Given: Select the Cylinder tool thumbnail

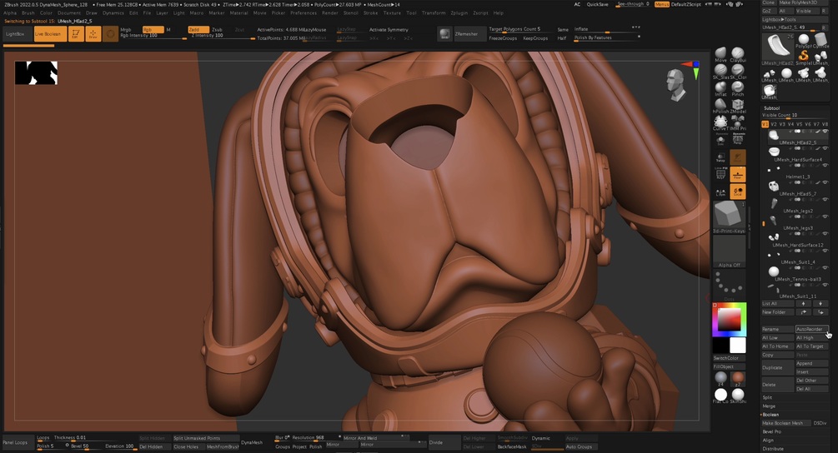Looking at the screenshot, I should [x=820, y=41].
